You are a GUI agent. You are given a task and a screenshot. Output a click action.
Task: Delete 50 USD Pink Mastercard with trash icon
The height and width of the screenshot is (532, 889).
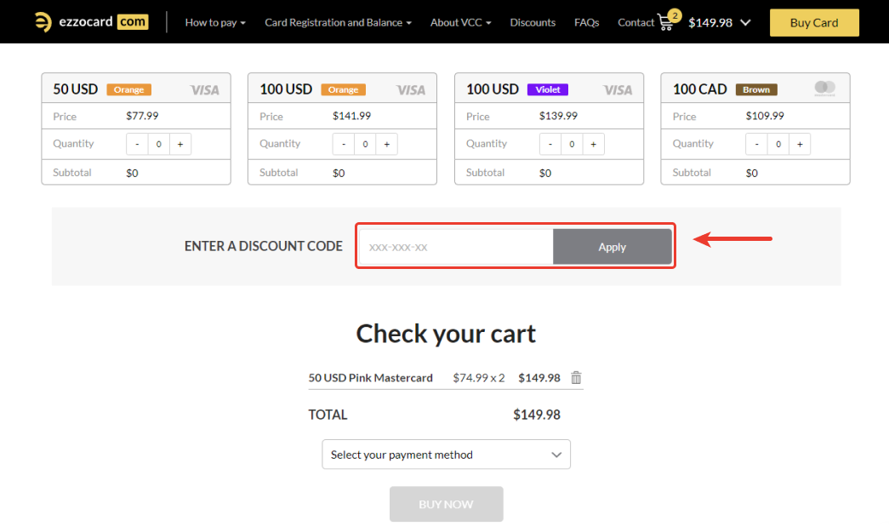click(576, 378)
